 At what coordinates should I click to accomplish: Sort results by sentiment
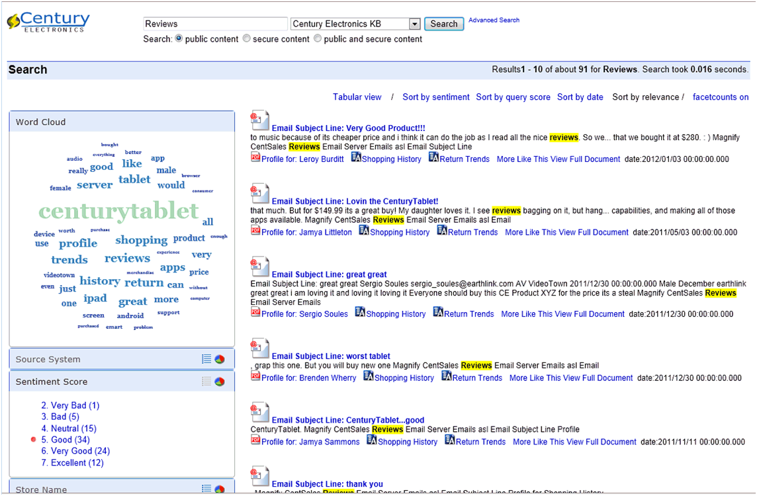coord(436,97)
